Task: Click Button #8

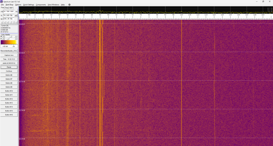Action: pos(9,83)
